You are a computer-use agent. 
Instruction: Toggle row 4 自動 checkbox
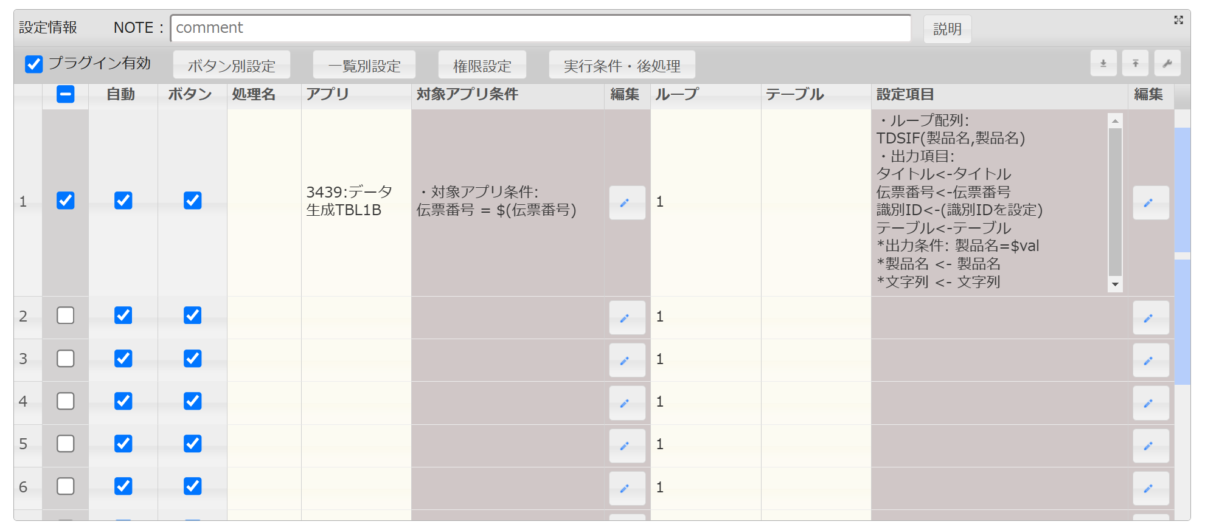[x=123, y=401]
